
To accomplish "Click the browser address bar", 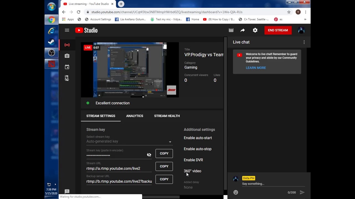I will click(185, 12).
